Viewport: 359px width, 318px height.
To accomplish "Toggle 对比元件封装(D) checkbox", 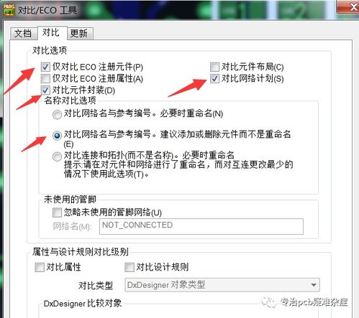I will 45,90.
